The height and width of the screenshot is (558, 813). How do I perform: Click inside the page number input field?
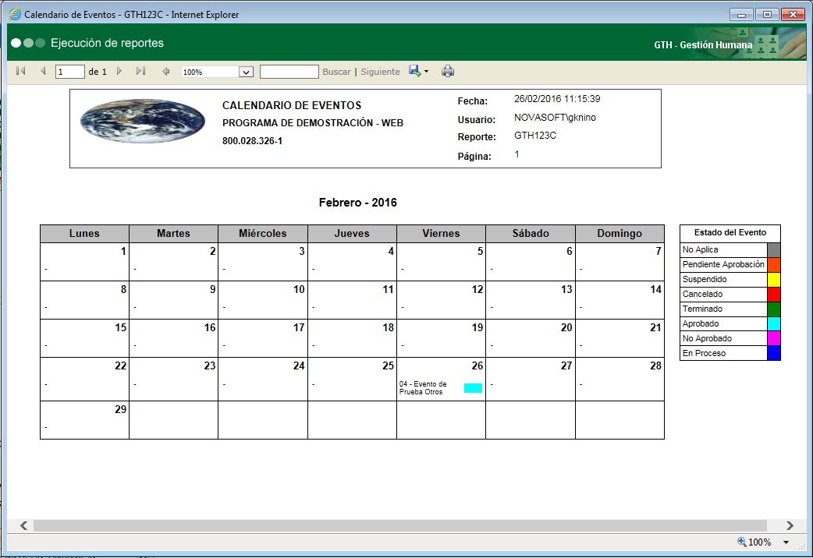(69, 70)
